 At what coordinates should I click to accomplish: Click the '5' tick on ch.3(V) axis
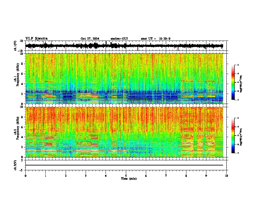23,160
